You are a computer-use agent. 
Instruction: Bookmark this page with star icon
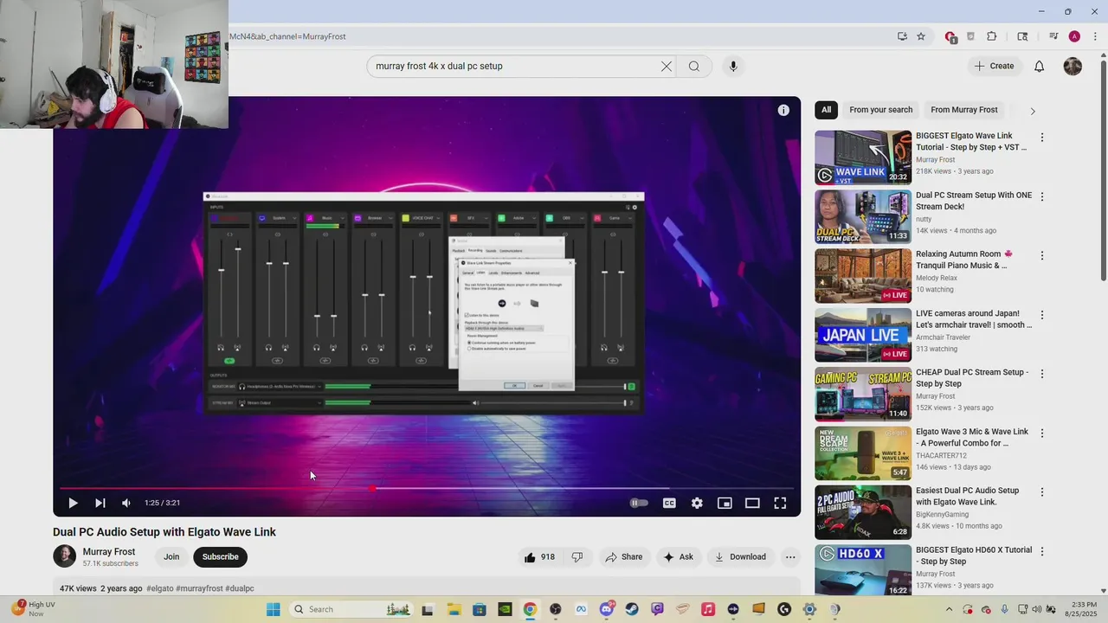[x=921, y=36]
